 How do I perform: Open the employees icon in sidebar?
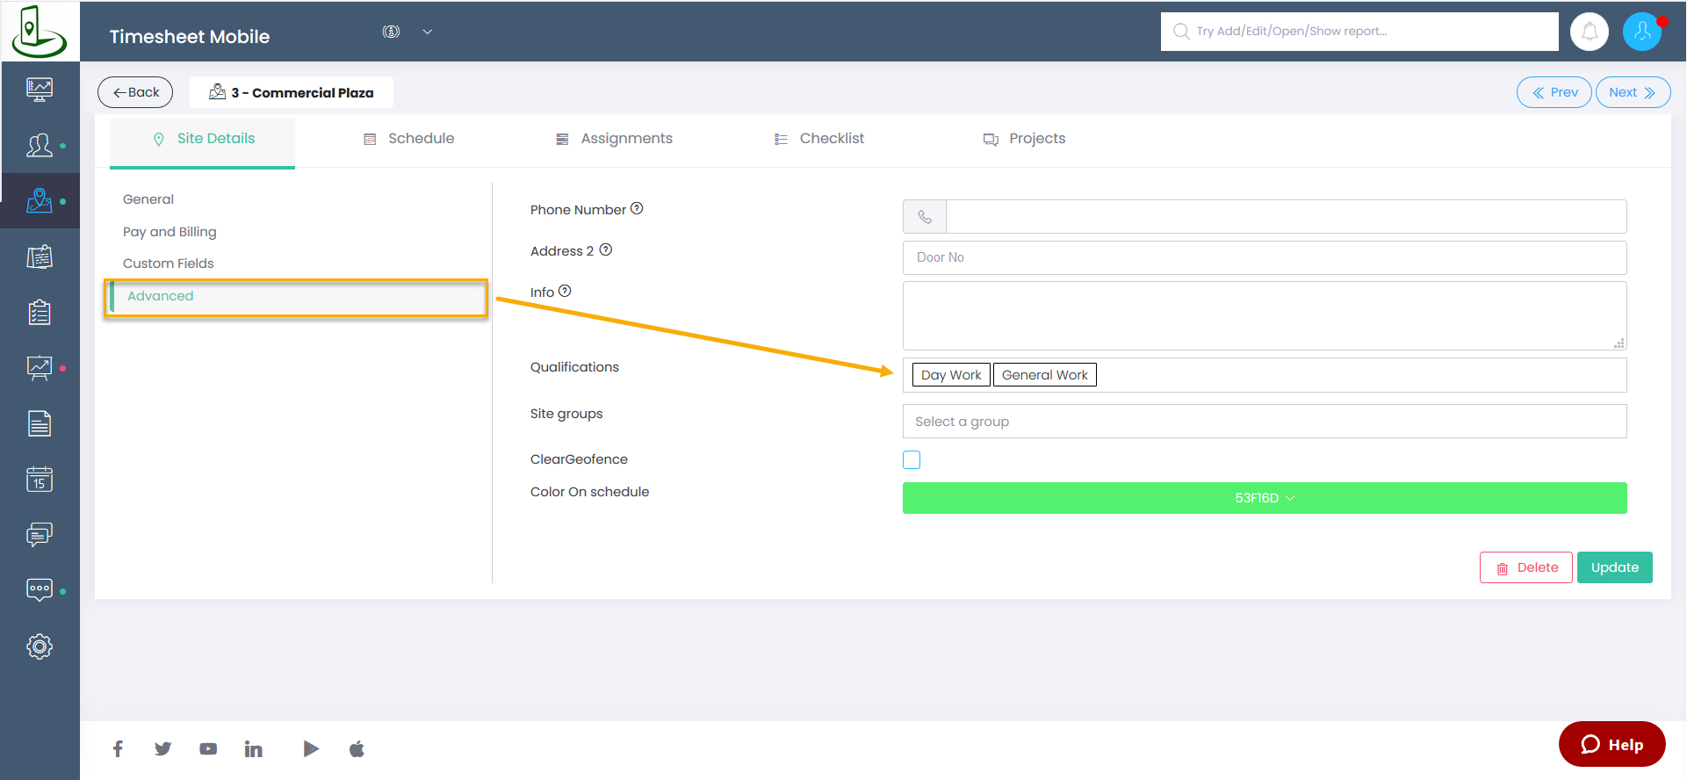point(40,145)
